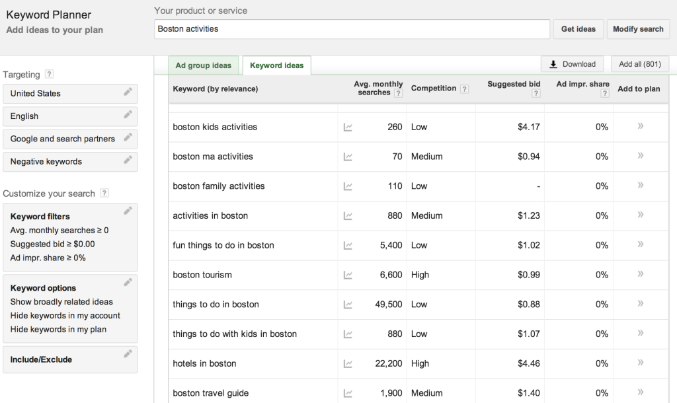Edit Keyword filters pencil icon
Viewport: 677px width, 403px height.
(x=128, y=211)
